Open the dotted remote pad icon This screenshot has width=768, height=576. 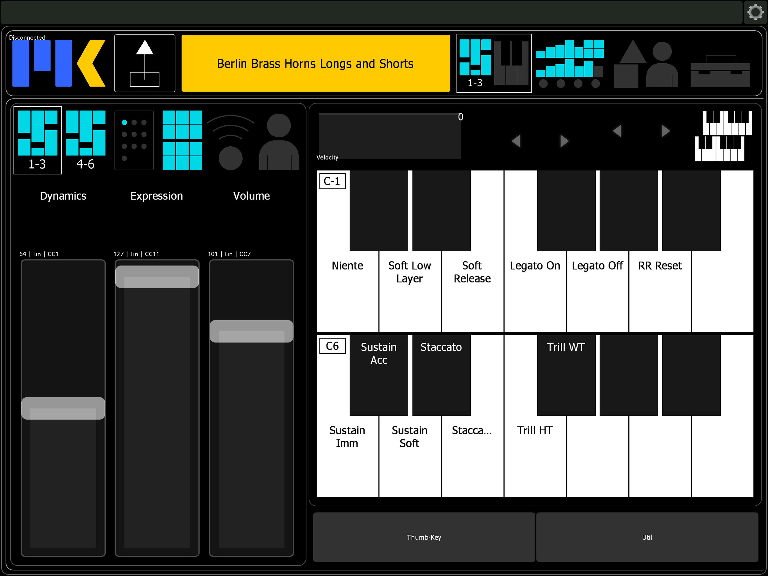(134, 140)
